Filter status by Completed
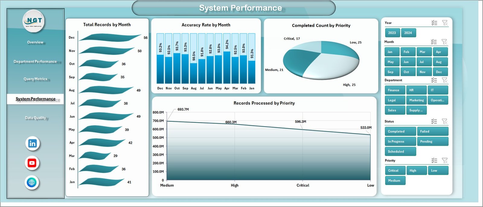 point(400,132)
